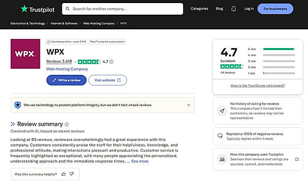Click Log in

249,9
